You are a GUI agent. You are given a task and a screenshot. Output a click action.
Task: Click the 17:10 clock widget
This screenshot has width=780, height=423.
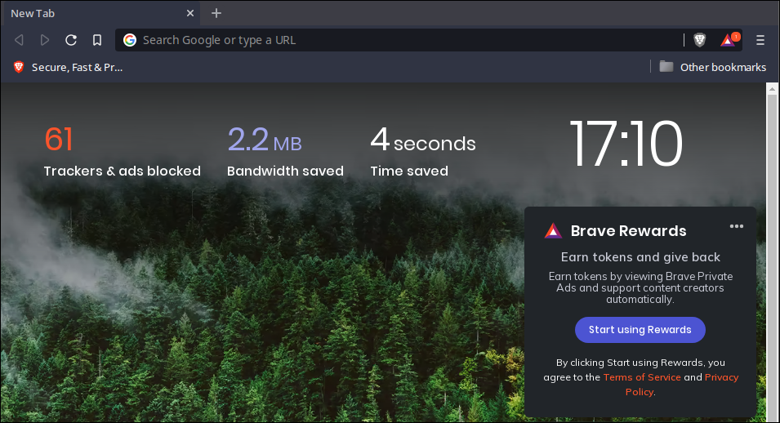[626, 145]
